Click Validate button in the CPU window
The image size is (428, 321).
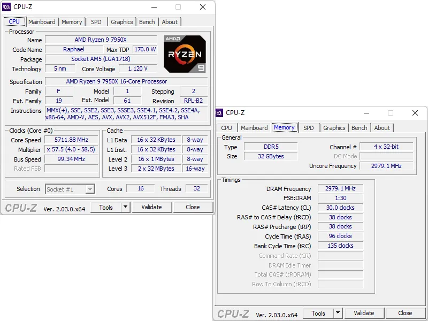coord(151,207)
